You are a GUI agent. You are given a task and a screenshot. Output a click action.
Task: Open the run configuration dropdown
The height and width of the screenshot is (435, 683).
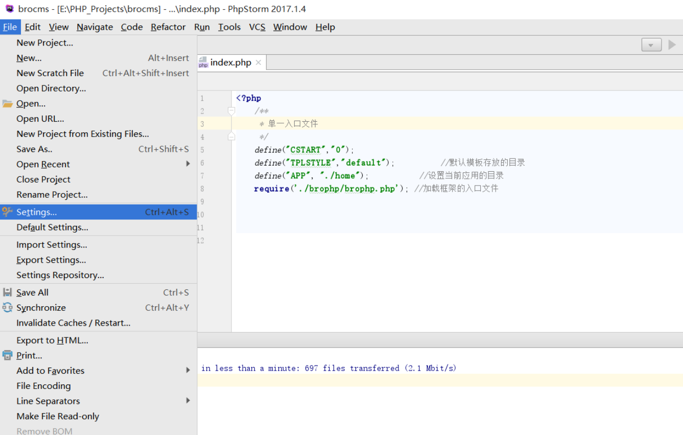tap(651, 45)
